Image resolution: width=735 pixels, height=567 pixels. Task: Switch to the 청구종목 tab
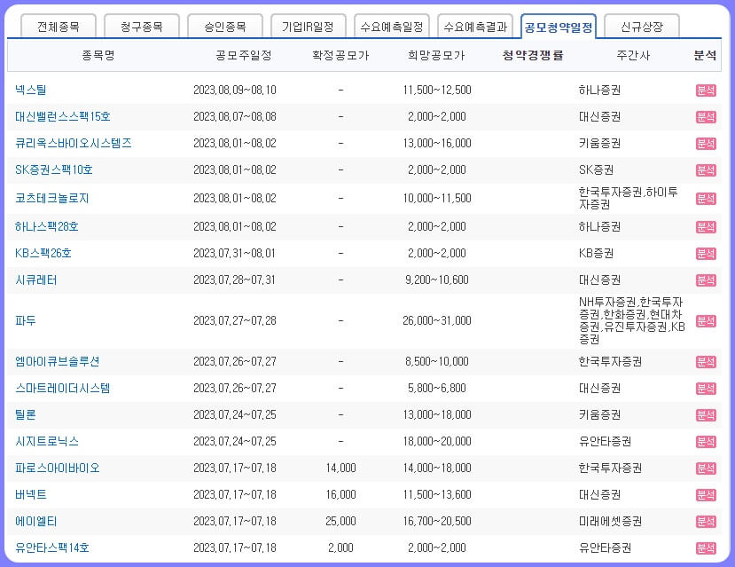coord(142,27)
